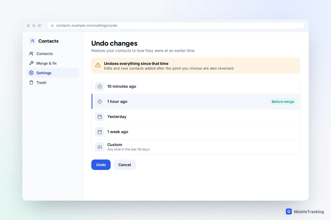
Task: Click the Cancel button
Action: point(125,165)
